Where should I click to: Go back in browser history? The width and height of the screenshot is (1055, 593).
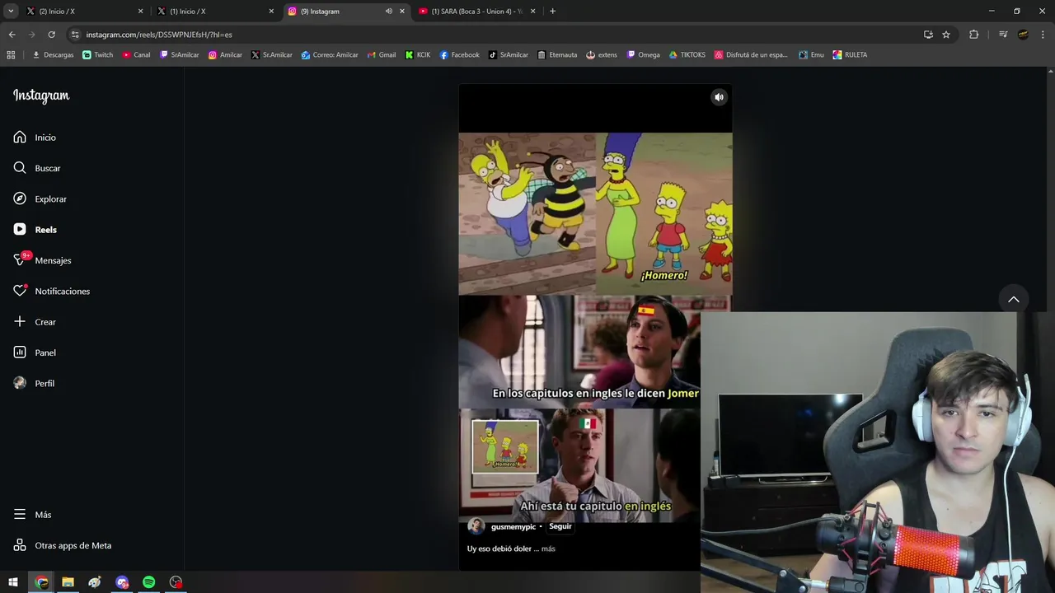[12, 35]
